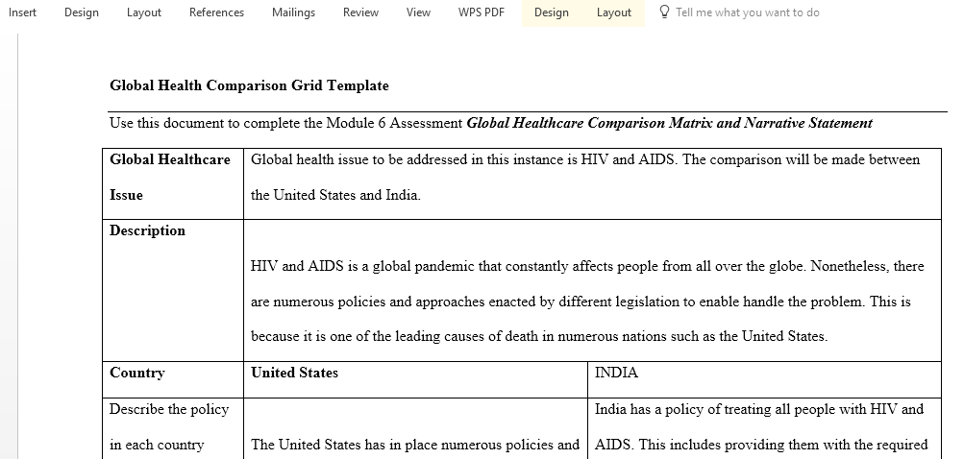Open the Mailings ribbon tab
This screenshot has width=964, height=459.
[293, 12]
